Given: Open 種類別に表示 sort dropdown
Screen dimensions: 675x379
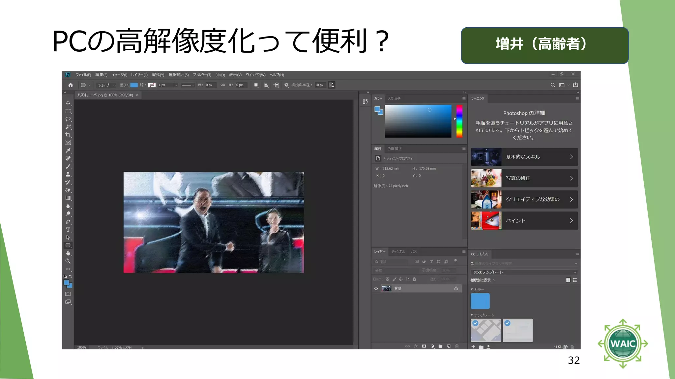Looking at the screenshot, I should point(483,280).
